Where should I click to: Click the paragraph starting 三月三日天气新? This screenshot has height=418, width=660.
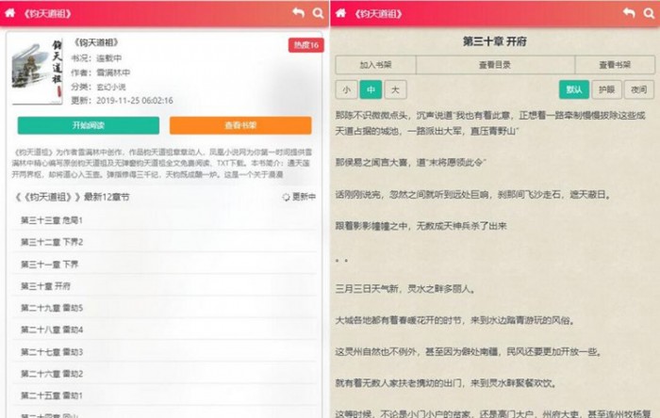click(x=405, y=289)
